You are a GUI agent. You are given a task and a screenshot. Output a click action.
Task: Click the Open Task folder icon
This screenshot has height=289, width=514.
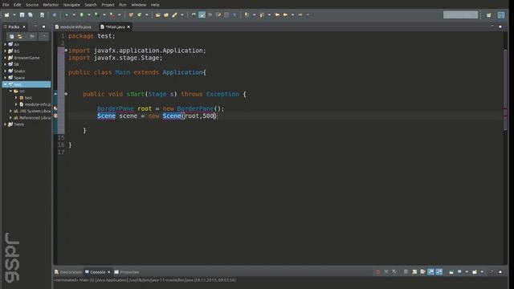point(166,14)
